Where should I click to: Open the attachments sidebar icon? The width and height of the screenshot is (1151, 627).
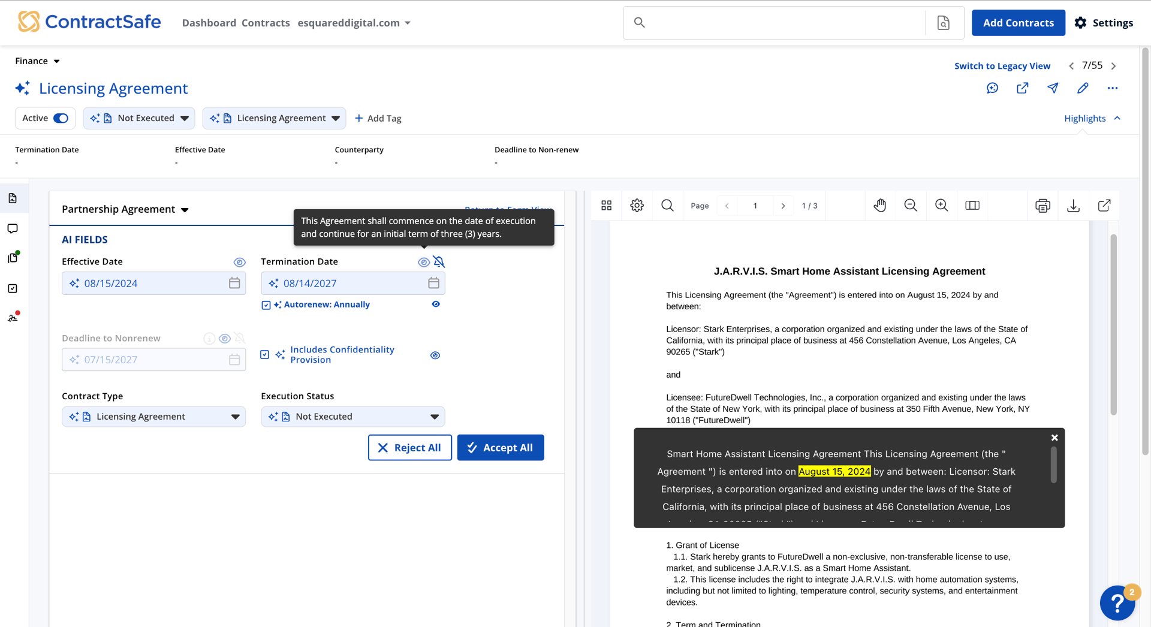[13, 258]
